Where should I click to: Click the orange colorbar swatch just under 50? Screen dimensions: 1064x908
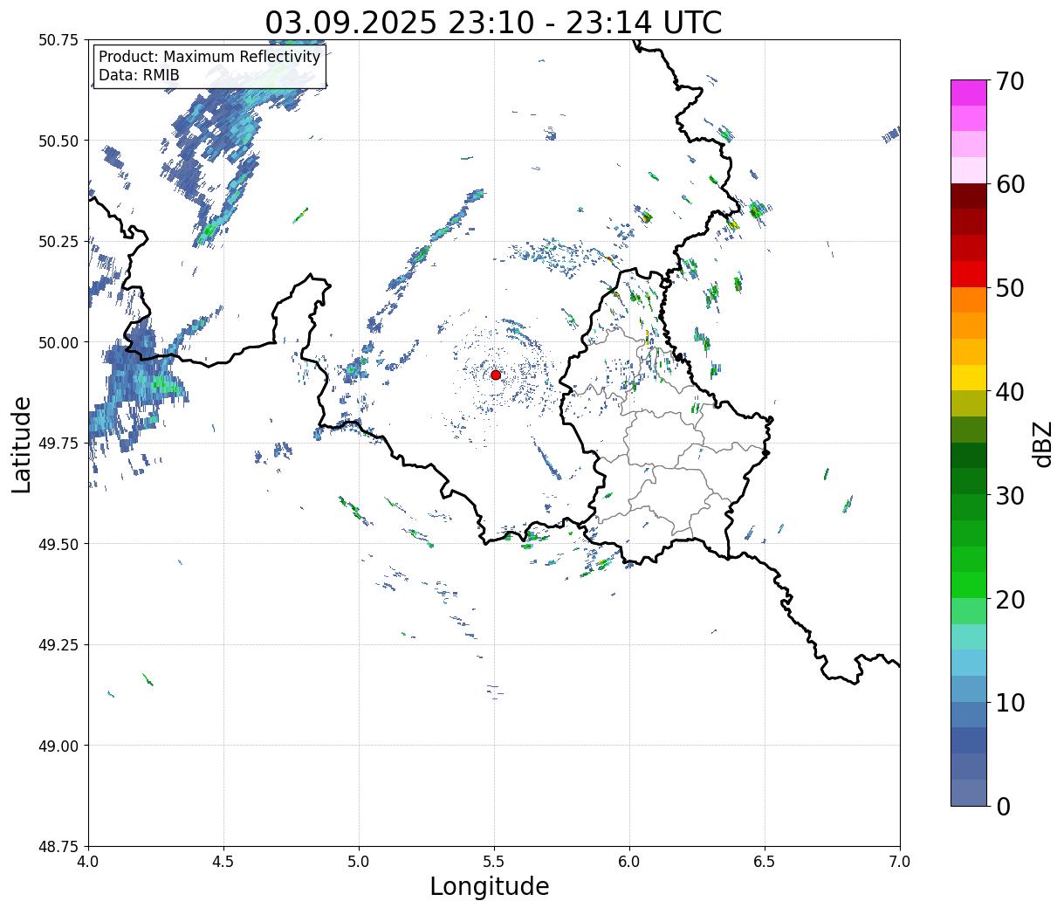(x=969, y=299)
